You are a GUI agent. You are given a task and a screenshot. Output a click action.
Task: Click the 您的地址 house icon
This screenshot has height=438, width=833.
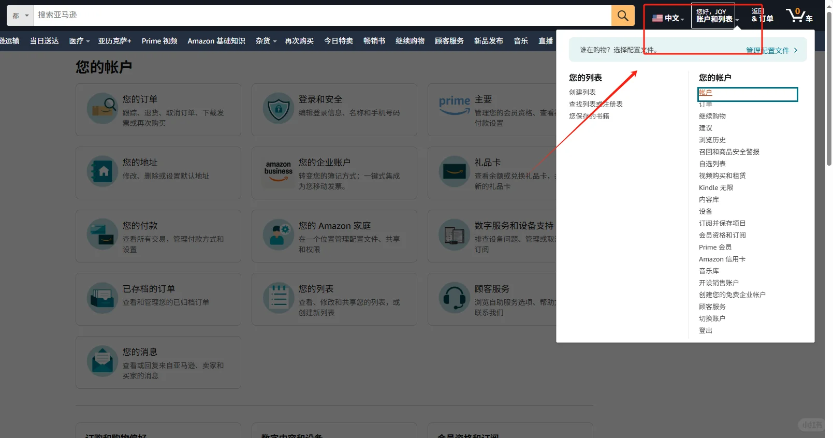tap(103, 171)
